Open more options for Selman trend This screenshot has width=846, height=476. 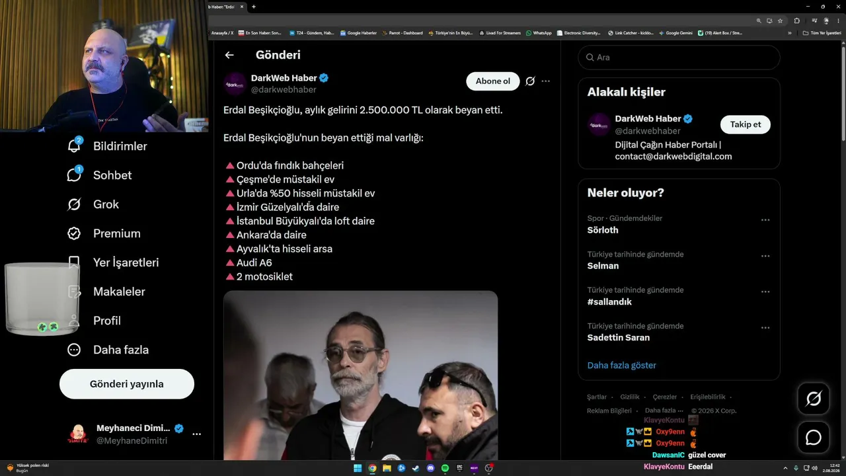tap(765, 256)
